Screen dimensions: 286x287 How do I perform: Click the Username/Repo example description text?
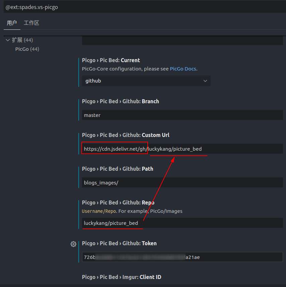pyautogui.click(x=132, y=211)
